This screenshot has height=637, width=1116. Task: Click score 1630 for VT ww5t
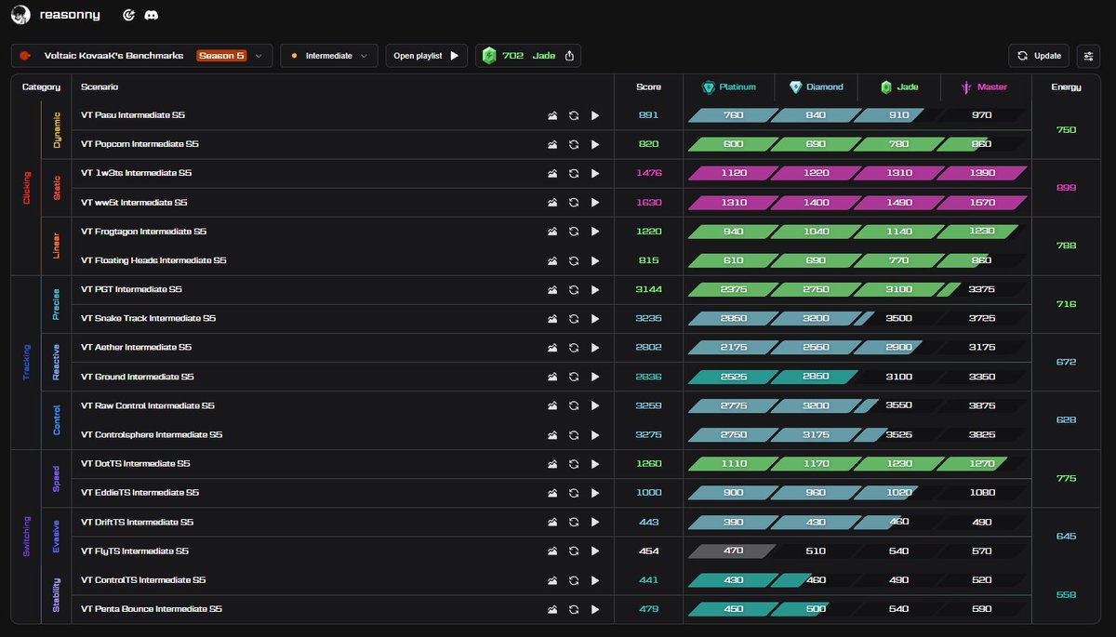(648, 203)
